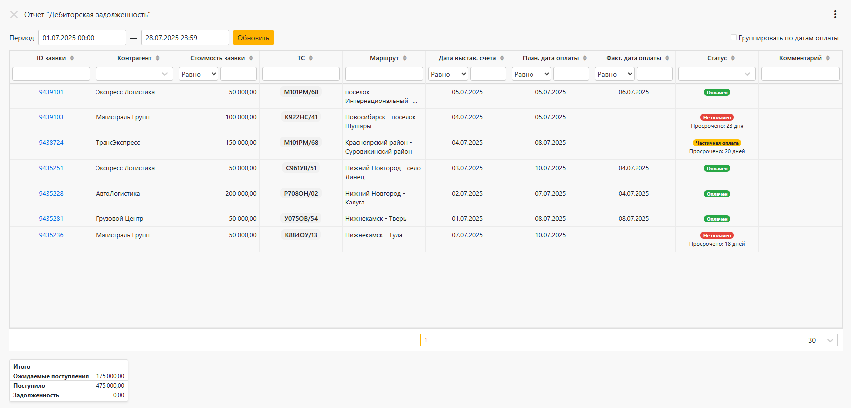Click the period start date field
This screenshot has width=851, height=408.
(82, 38)
